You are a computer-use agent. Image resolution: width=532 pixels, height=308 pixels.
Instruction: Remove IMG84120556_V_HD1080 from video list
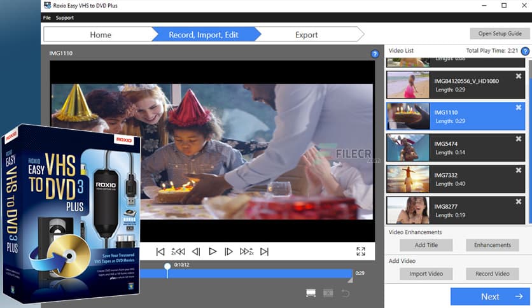coord(519,76)
